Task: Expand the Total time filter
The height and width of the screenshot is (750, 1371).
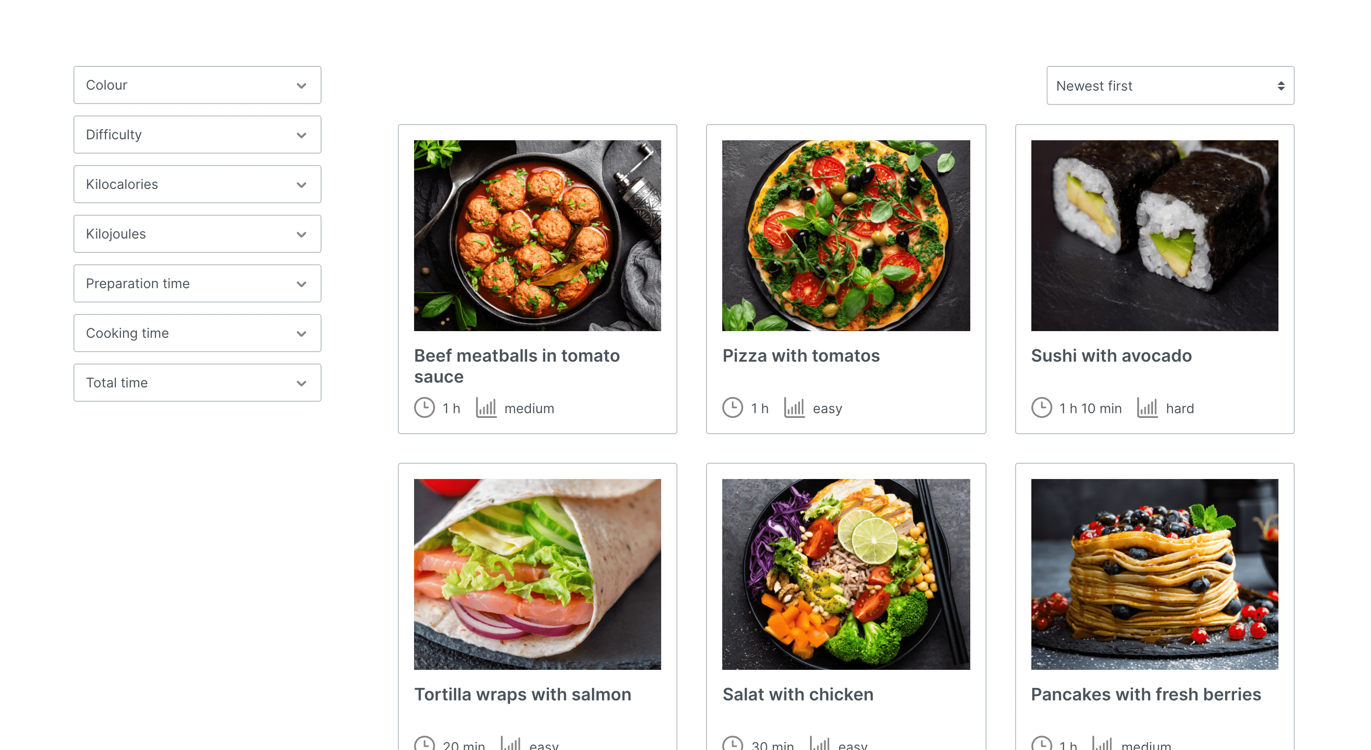Action: (197, 383)
